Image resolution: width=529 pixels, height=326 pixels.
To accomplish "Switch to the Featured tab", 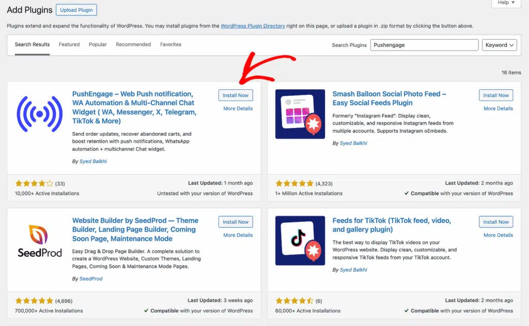I will (69, 44).
